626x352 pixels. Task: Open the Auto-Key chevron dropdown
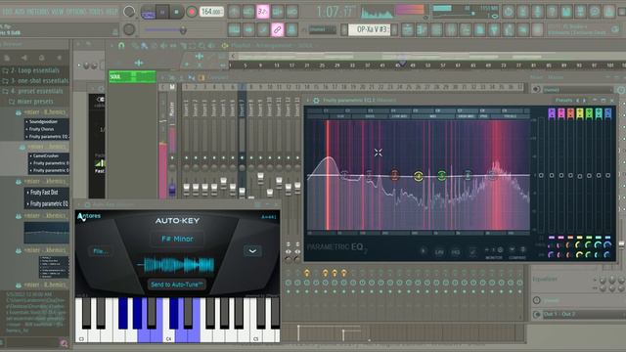click(252, 251)
